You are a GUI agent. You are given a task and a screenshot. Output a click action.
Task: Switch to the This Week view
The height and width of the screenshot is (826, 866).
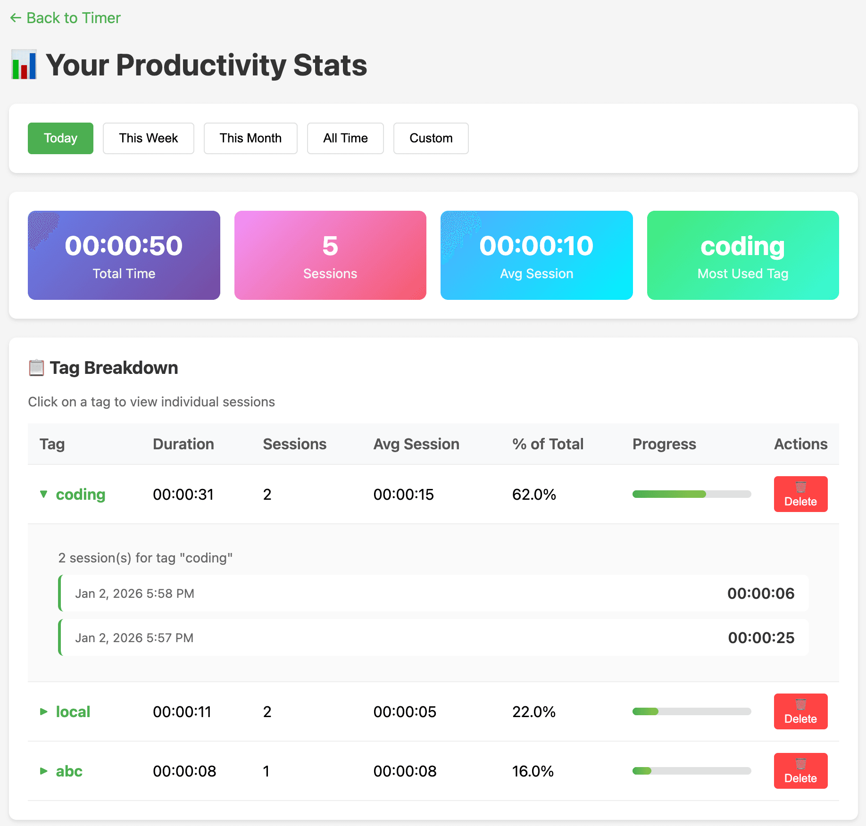click(148, 138)
